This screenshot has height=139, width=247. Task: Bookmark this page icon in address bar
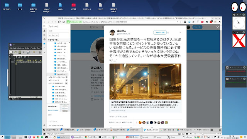click(180, 22)
